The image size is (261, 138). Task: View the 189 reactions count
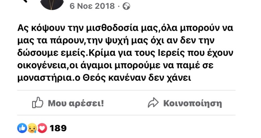tap(58, 128)
